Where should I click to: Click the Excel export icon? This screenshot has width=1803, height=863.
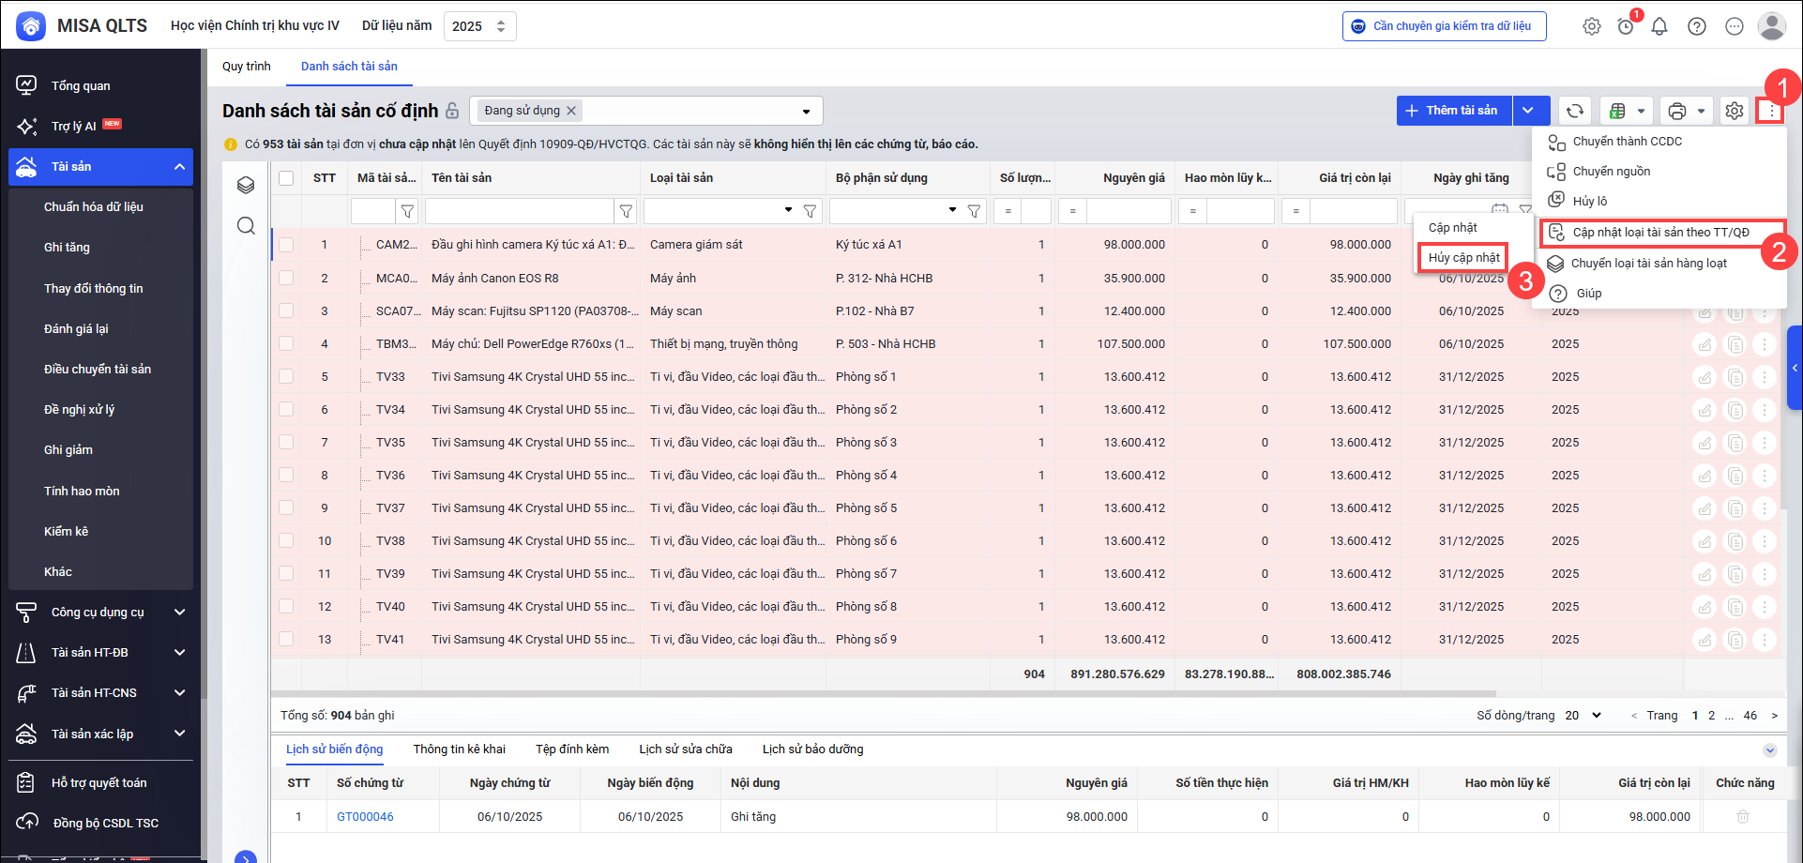(1617, 111)
